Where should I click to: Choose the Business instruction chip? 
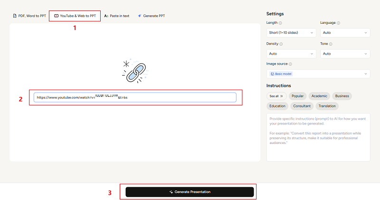(342, 96)
